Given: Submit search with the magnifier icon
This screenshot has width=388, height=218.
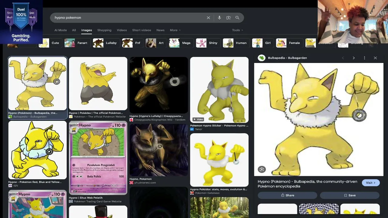Looking at the screenshot, I should [x=237, y=18].
